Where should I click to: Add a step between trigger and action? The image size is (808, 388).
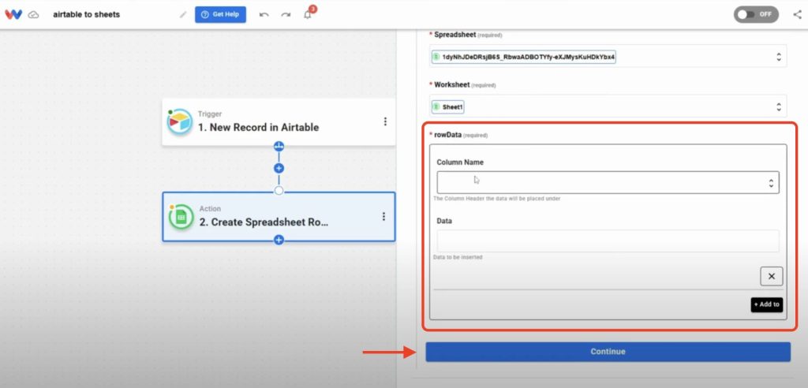click(279, 168)
